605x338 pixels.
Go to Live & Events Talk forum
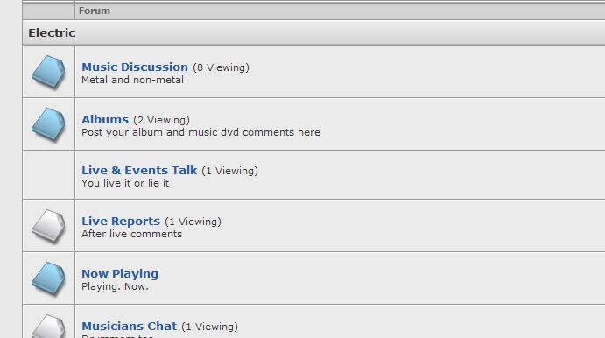[139, 170]
